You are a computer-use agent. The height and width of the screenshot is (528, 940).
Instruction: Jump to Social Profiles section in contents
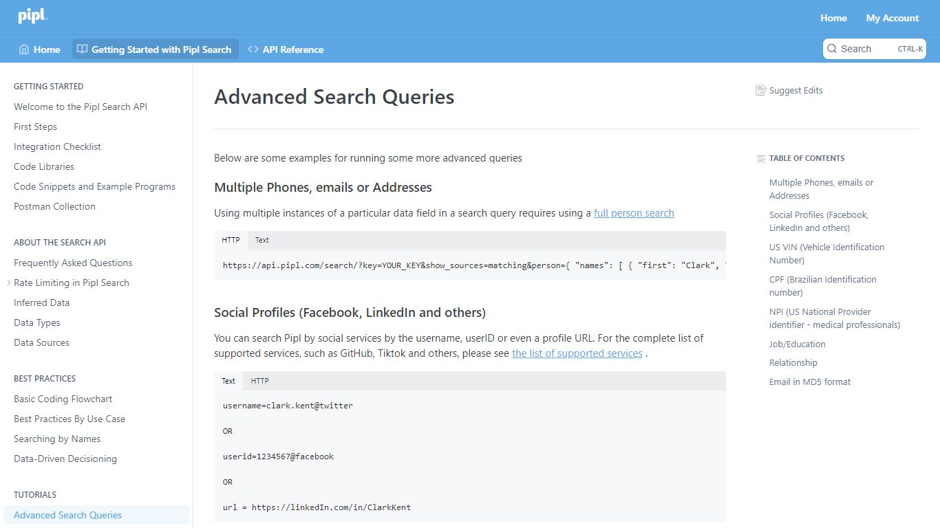tap(818, 221)
